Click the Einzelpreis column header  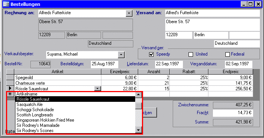point(120,72)
